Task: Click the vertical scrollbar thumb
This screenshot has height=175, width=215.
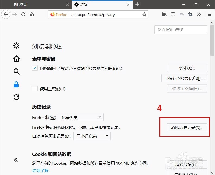Action: pyautogui.click(x=212, y=40)
